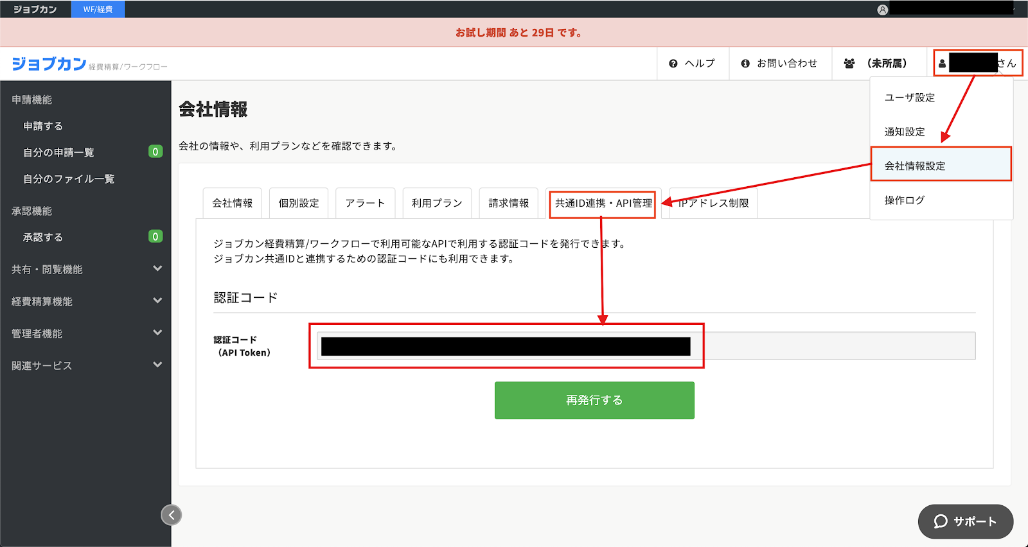Choose 通知設定 from the user menu
The width and height of the screenshot is (1028, 547).
tap(941, 132)
